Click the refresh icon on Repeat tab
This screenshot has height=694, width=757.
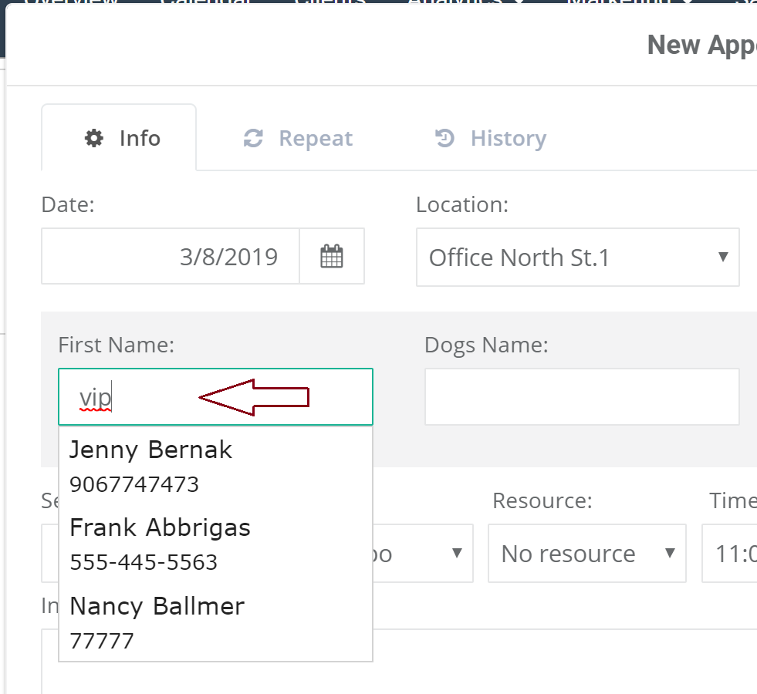253,138
